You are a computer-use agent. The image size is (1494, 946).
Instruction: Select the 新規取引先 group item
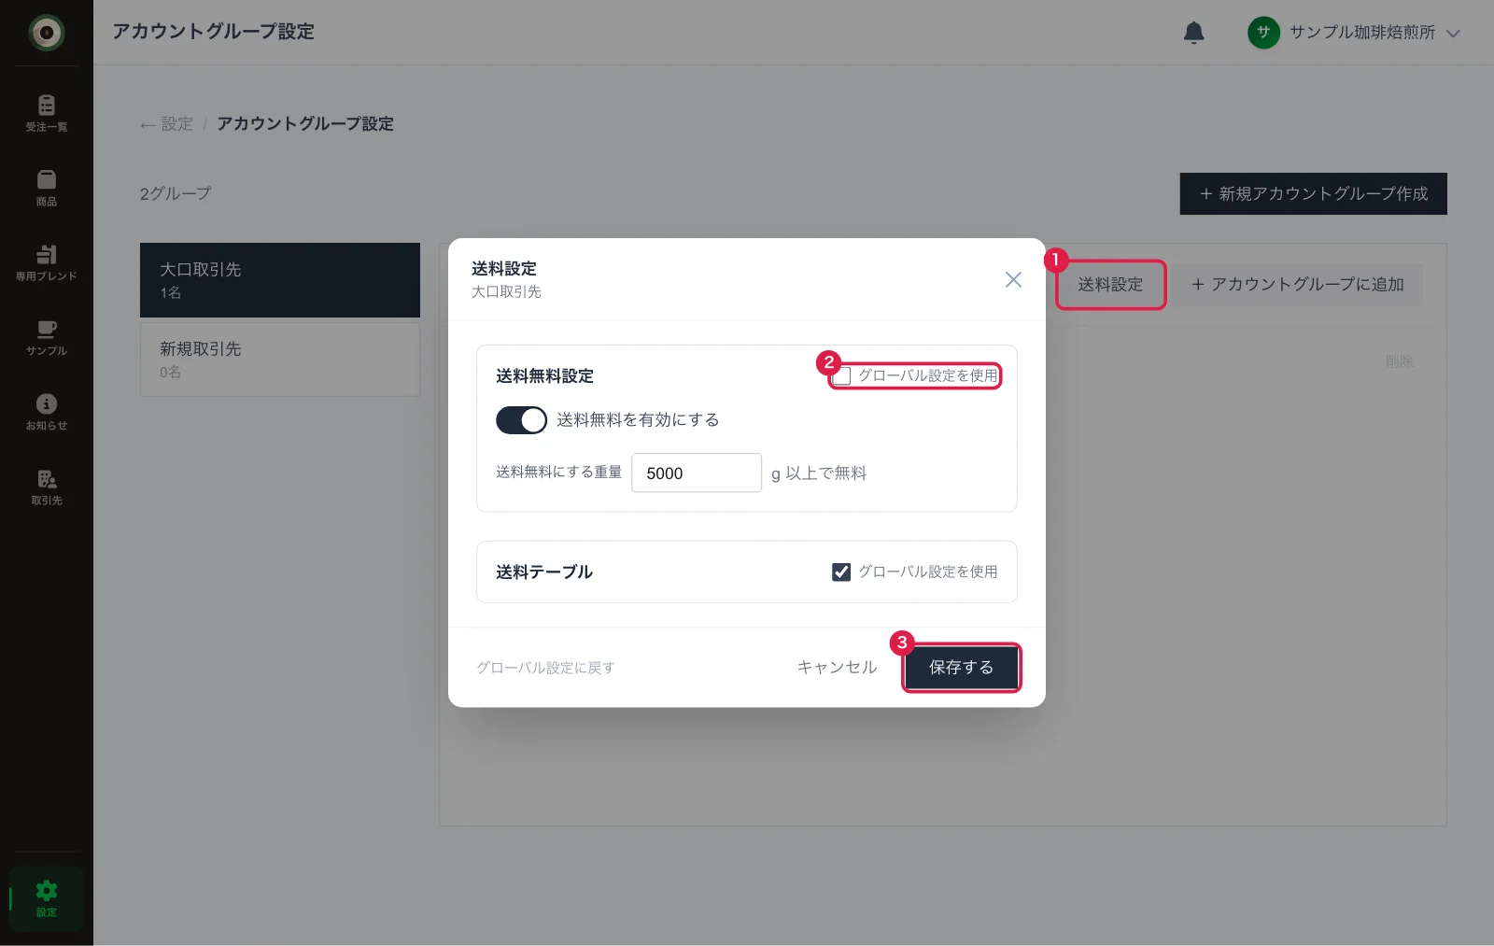click(280, 360)
